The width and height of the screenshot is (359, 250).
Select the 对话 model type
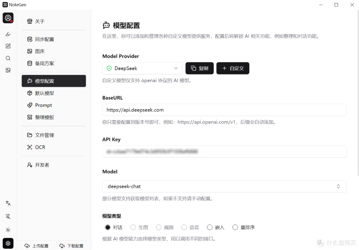click(x=108, y=227)
